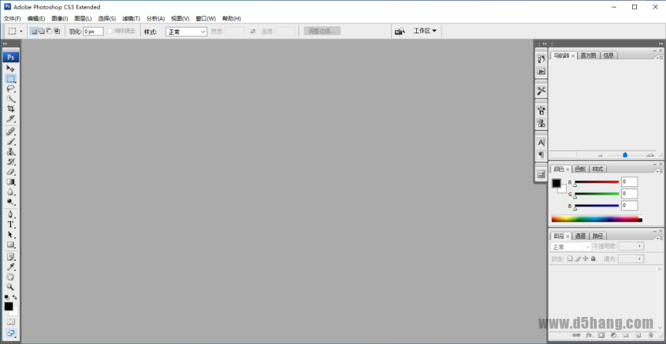The width and height of the screenshot is (666, 344).
Task: Open the Brushes panel icon
Action: (x=541, y=111)
